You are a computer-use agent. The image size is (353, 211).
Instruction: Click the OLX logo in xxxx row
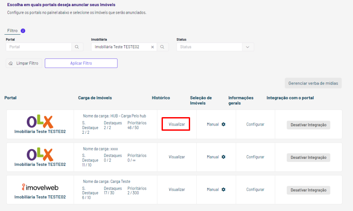(x=40, y=154)
